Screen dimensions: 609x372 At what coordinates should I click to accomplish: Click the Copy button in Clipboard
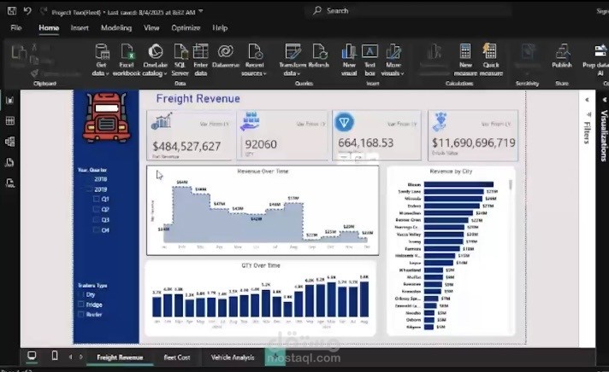(34, 60)
